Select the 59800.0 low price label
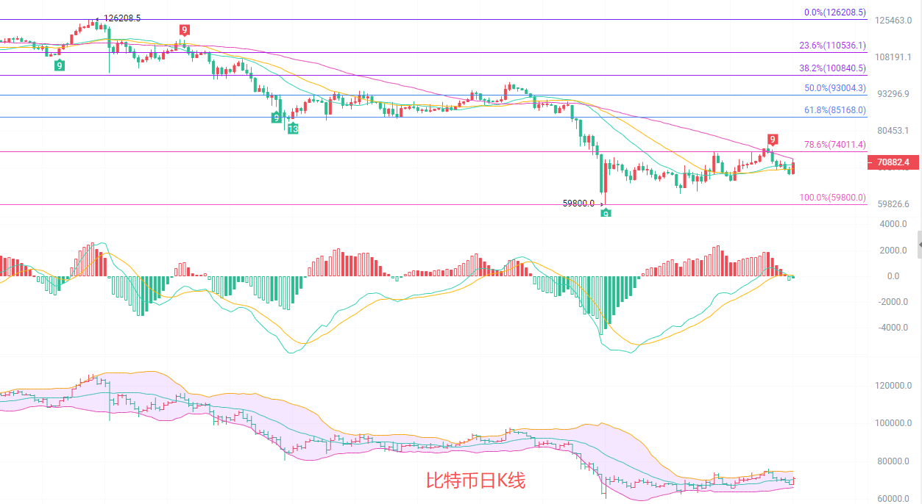This screenshot has height=504, width=922. click(578, 204)
